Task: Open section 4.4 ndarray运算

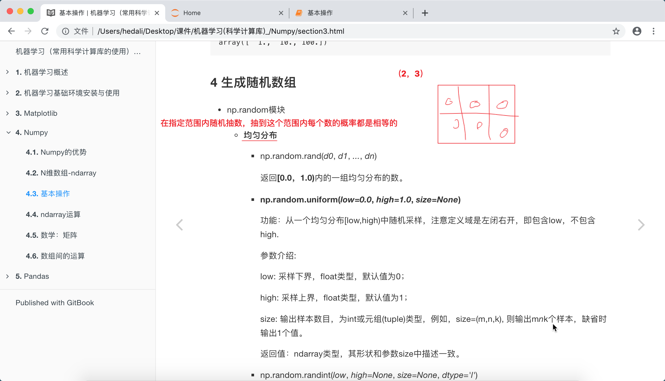Action: click(x=53, y=214)
